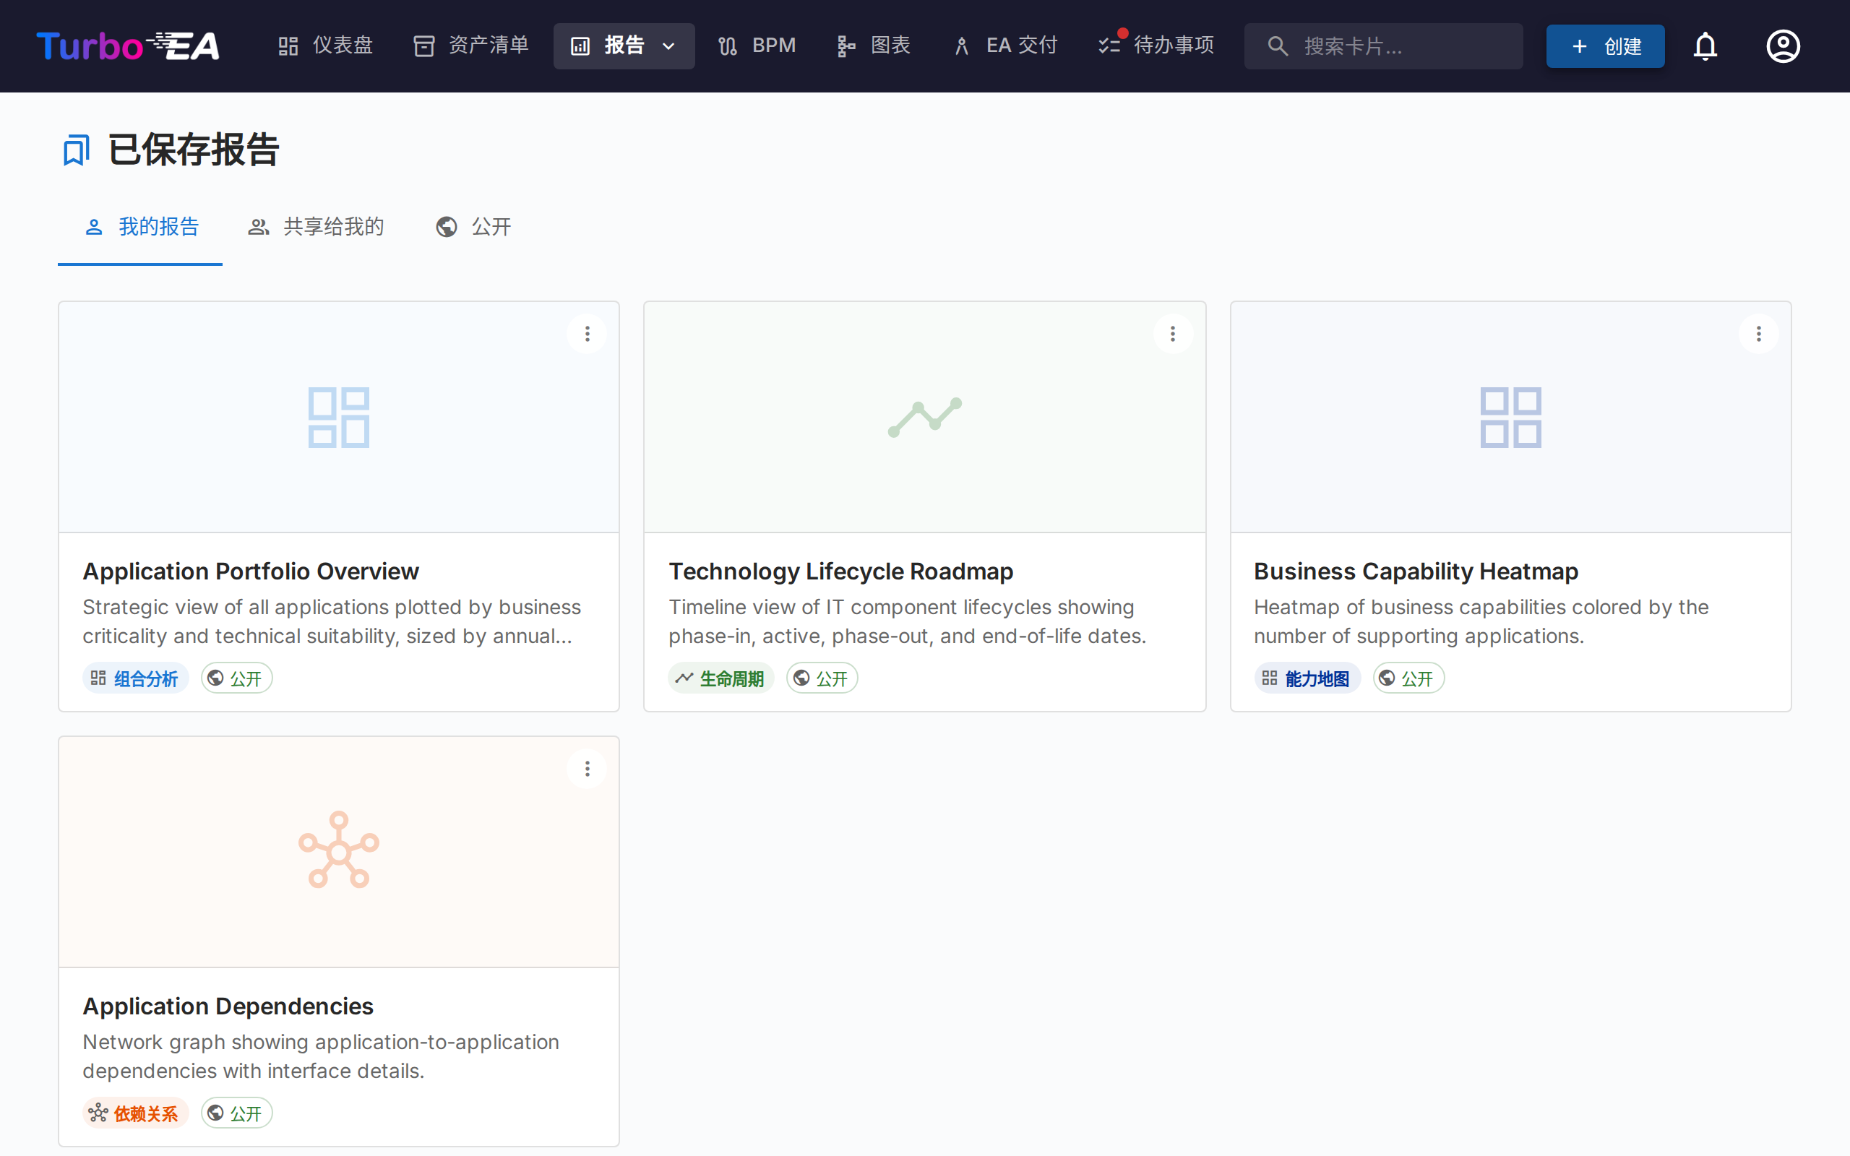Open the BPM navigation item
The width and height of the screenshot is (1850, 1156).
point(757,46)
